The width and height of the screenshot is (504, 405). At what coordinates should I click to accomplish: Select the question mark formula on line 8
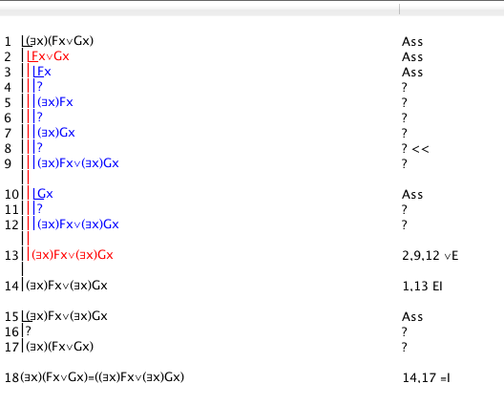point(39,148)
